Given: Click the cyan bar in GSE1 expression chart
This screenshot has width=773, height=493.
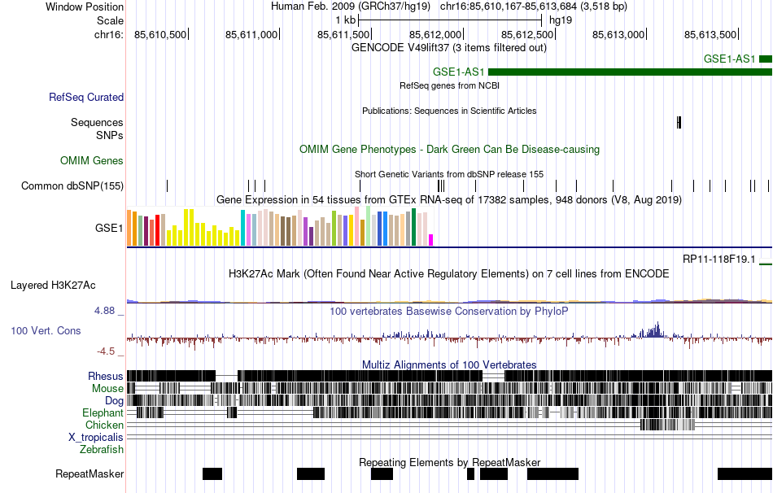Looking at the screenshot, I should tap(242, 228).
